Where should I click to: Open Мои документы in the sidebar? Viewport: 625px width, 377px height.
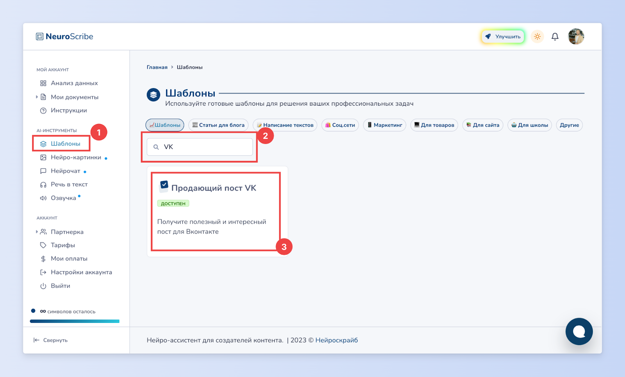[70, 97]
